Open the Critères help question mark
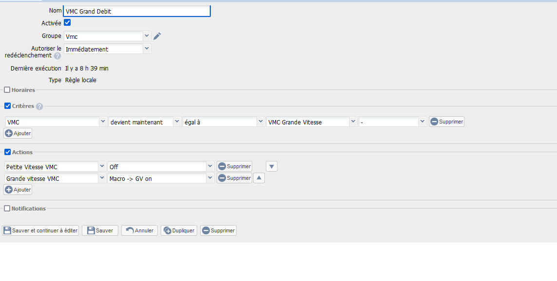 coord(39,106)
